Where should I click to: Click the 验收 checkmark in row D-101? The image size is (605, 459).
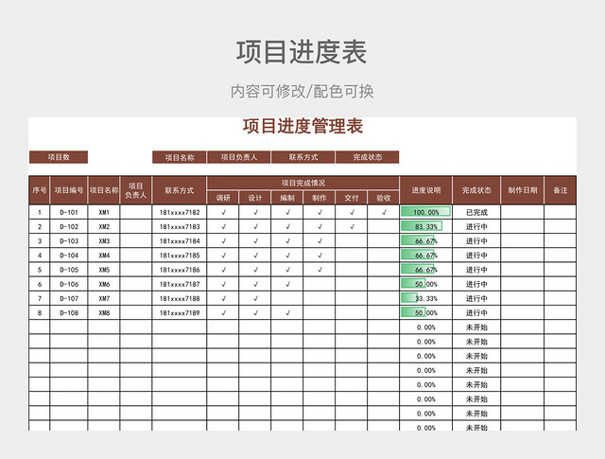(x=384, y=212)
